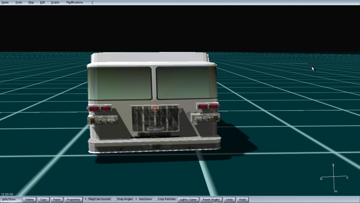Click the Lights: Game button
Image resolution: width=360 pixels, height=203 pixels.
pyautogui.click(x=188, y=199)
